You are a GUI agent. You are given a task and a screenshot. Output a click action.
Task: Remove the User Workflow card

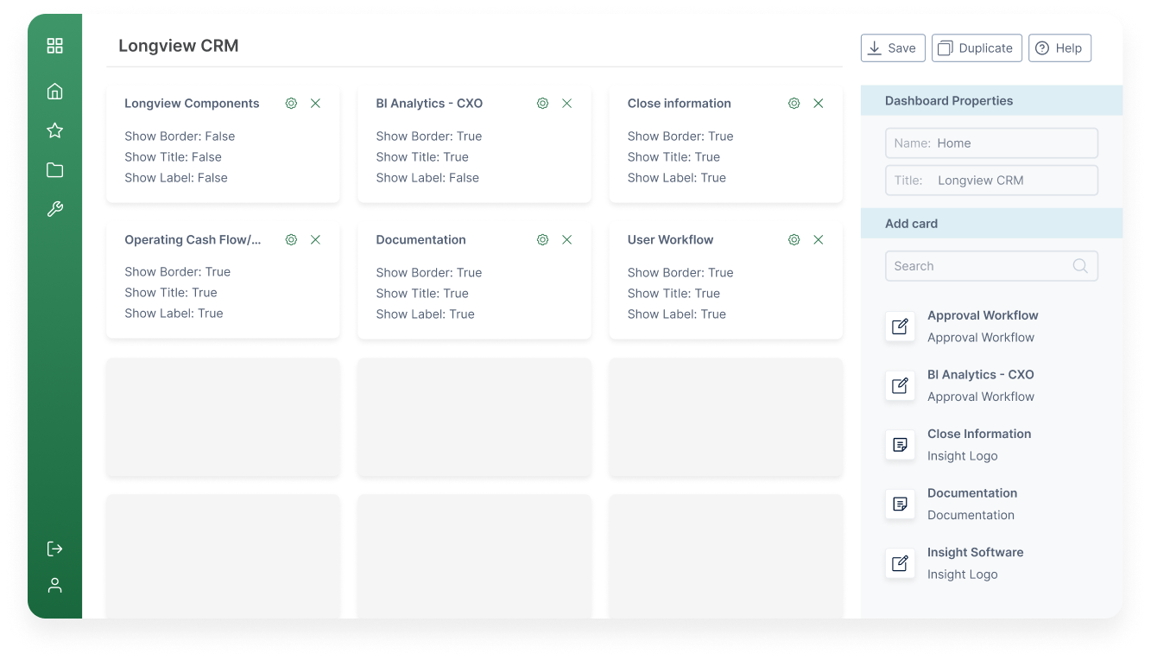click(819, 239)
